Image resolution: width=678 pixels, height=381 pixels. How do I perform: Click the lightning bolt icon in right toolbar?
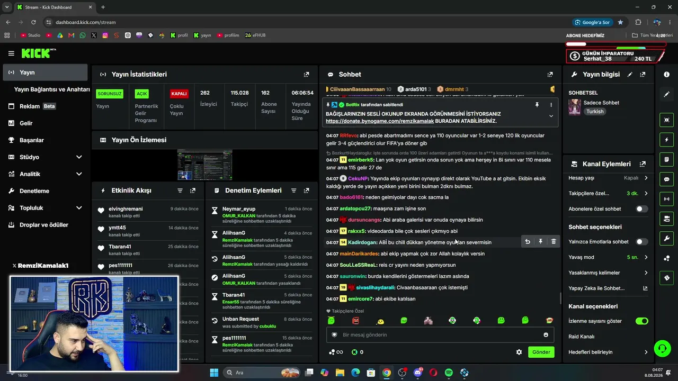coord(666,140)
